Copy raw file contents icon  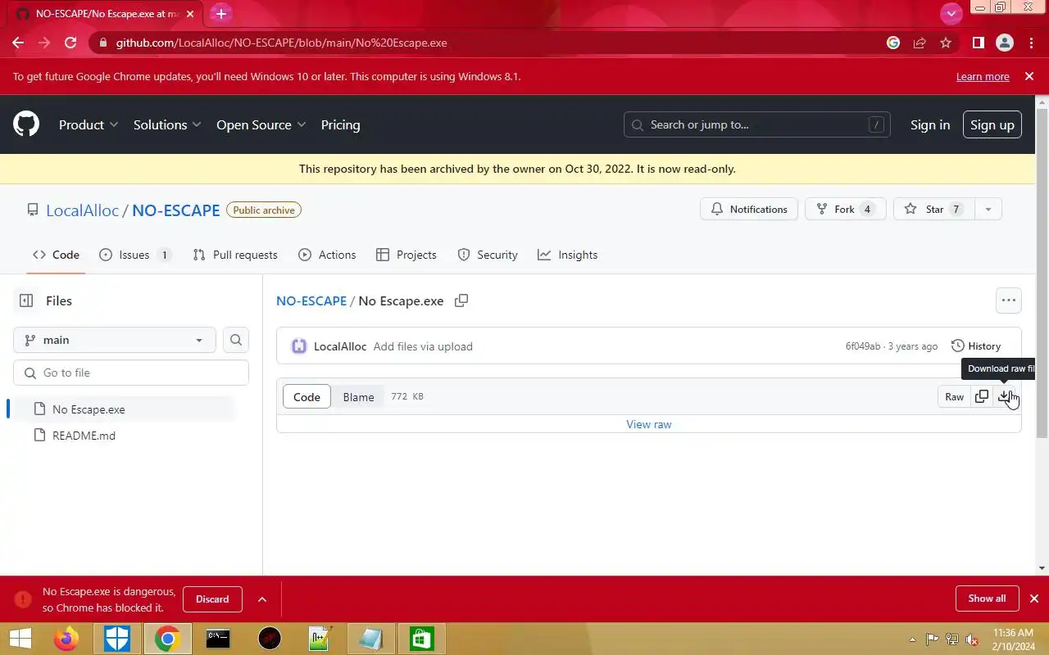982,396
